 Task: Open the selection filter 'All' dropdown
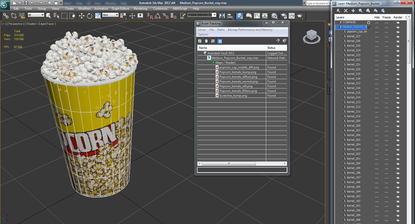pos(36,15)
